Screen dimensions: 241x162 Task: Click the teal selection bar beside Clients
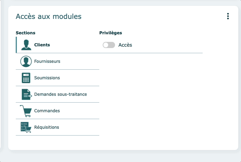point(16,45)
